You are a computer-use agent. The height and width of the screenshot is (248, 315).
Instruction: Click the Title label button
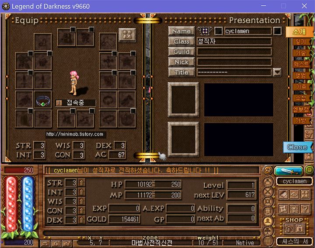[x=182, y=72]
